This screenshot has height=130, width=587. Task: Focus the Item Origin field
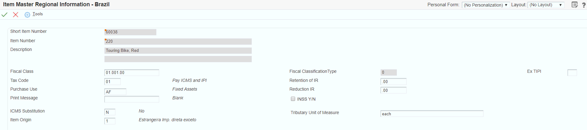coord(110,121)
